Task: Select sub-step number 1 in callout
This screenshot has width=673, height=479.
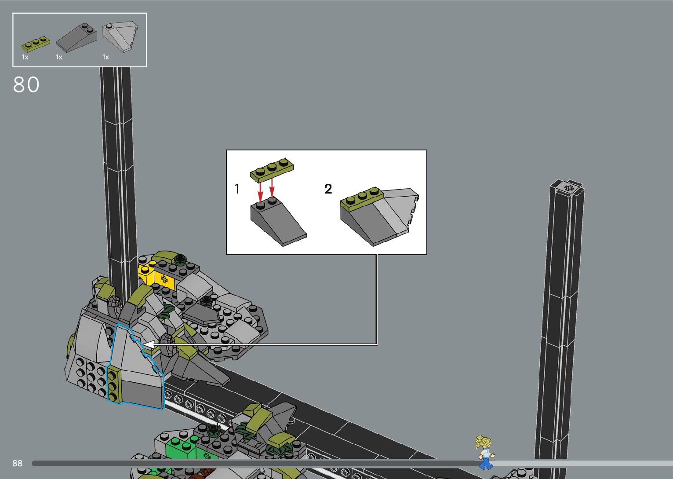Action: click(x=237, y=189)
